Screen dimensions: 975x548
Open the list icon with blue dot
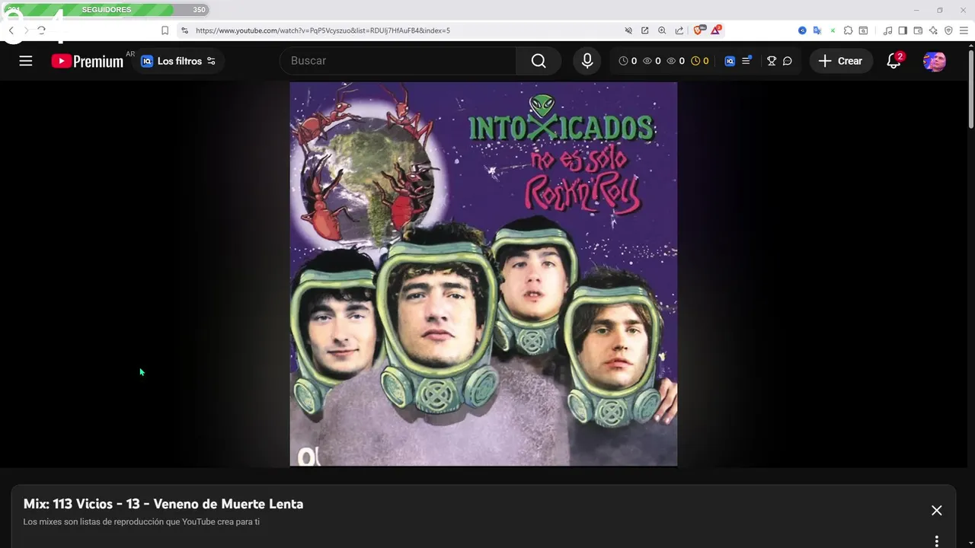click(x=746, y=61)
